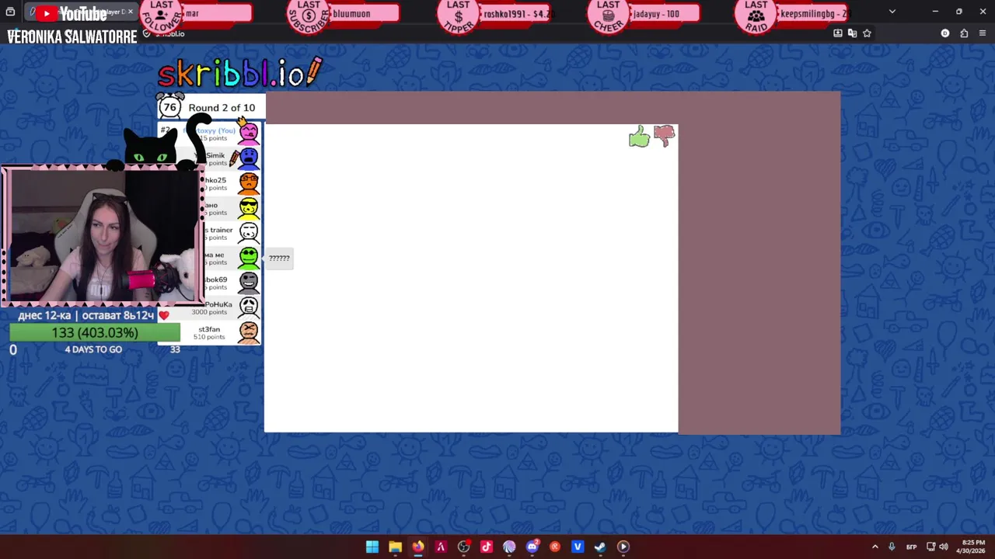The image size is (995, 559).
Task: Click the alarm clock timer showing 76
Action: click(169, 106)
